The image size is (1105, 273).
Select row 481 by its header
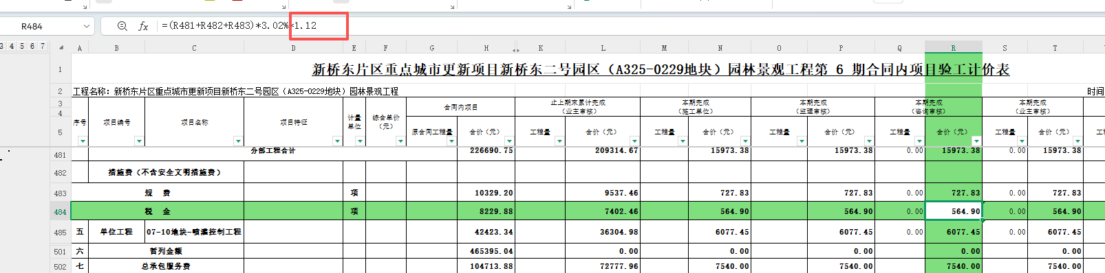(x=61, y=155)
